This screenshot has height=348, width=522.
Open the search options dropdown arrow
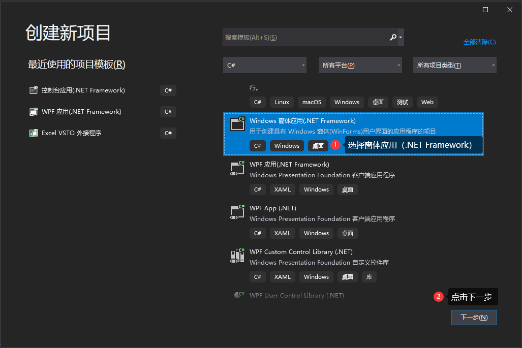(401, 37)
